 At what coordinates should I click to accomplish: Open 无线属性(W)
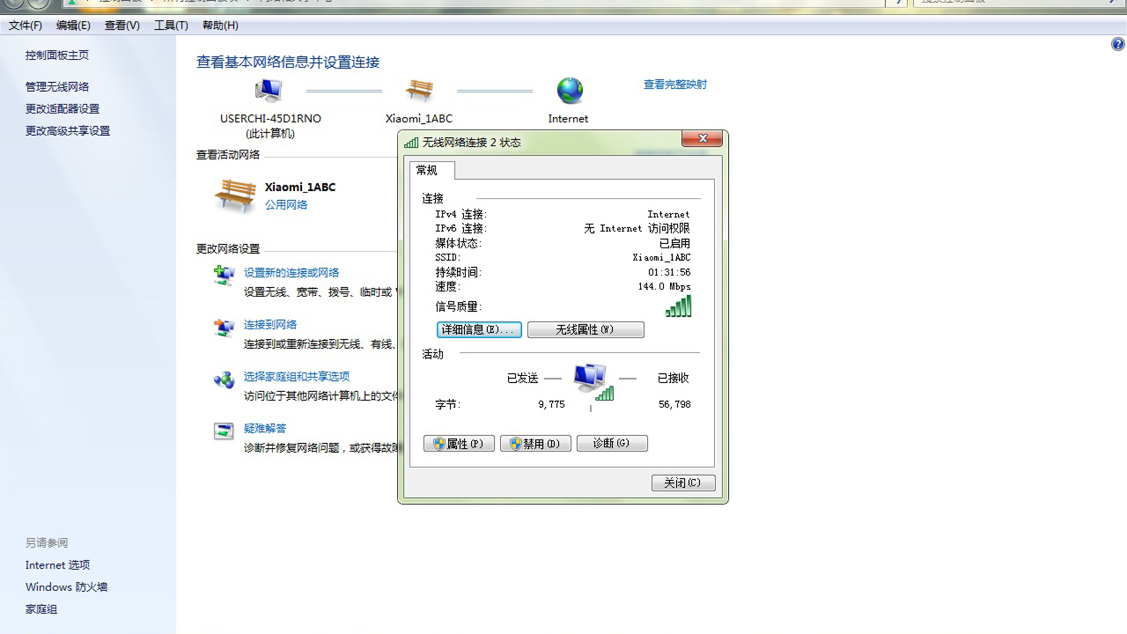point(585,329)
